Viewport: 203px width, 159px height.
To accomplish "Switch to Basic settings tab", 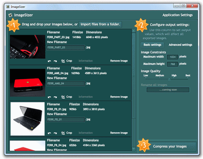I will pos(152,45).
